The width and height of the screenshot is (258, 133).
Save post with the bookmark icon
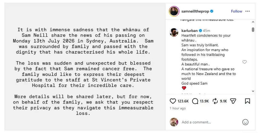(x=248, y=101)
